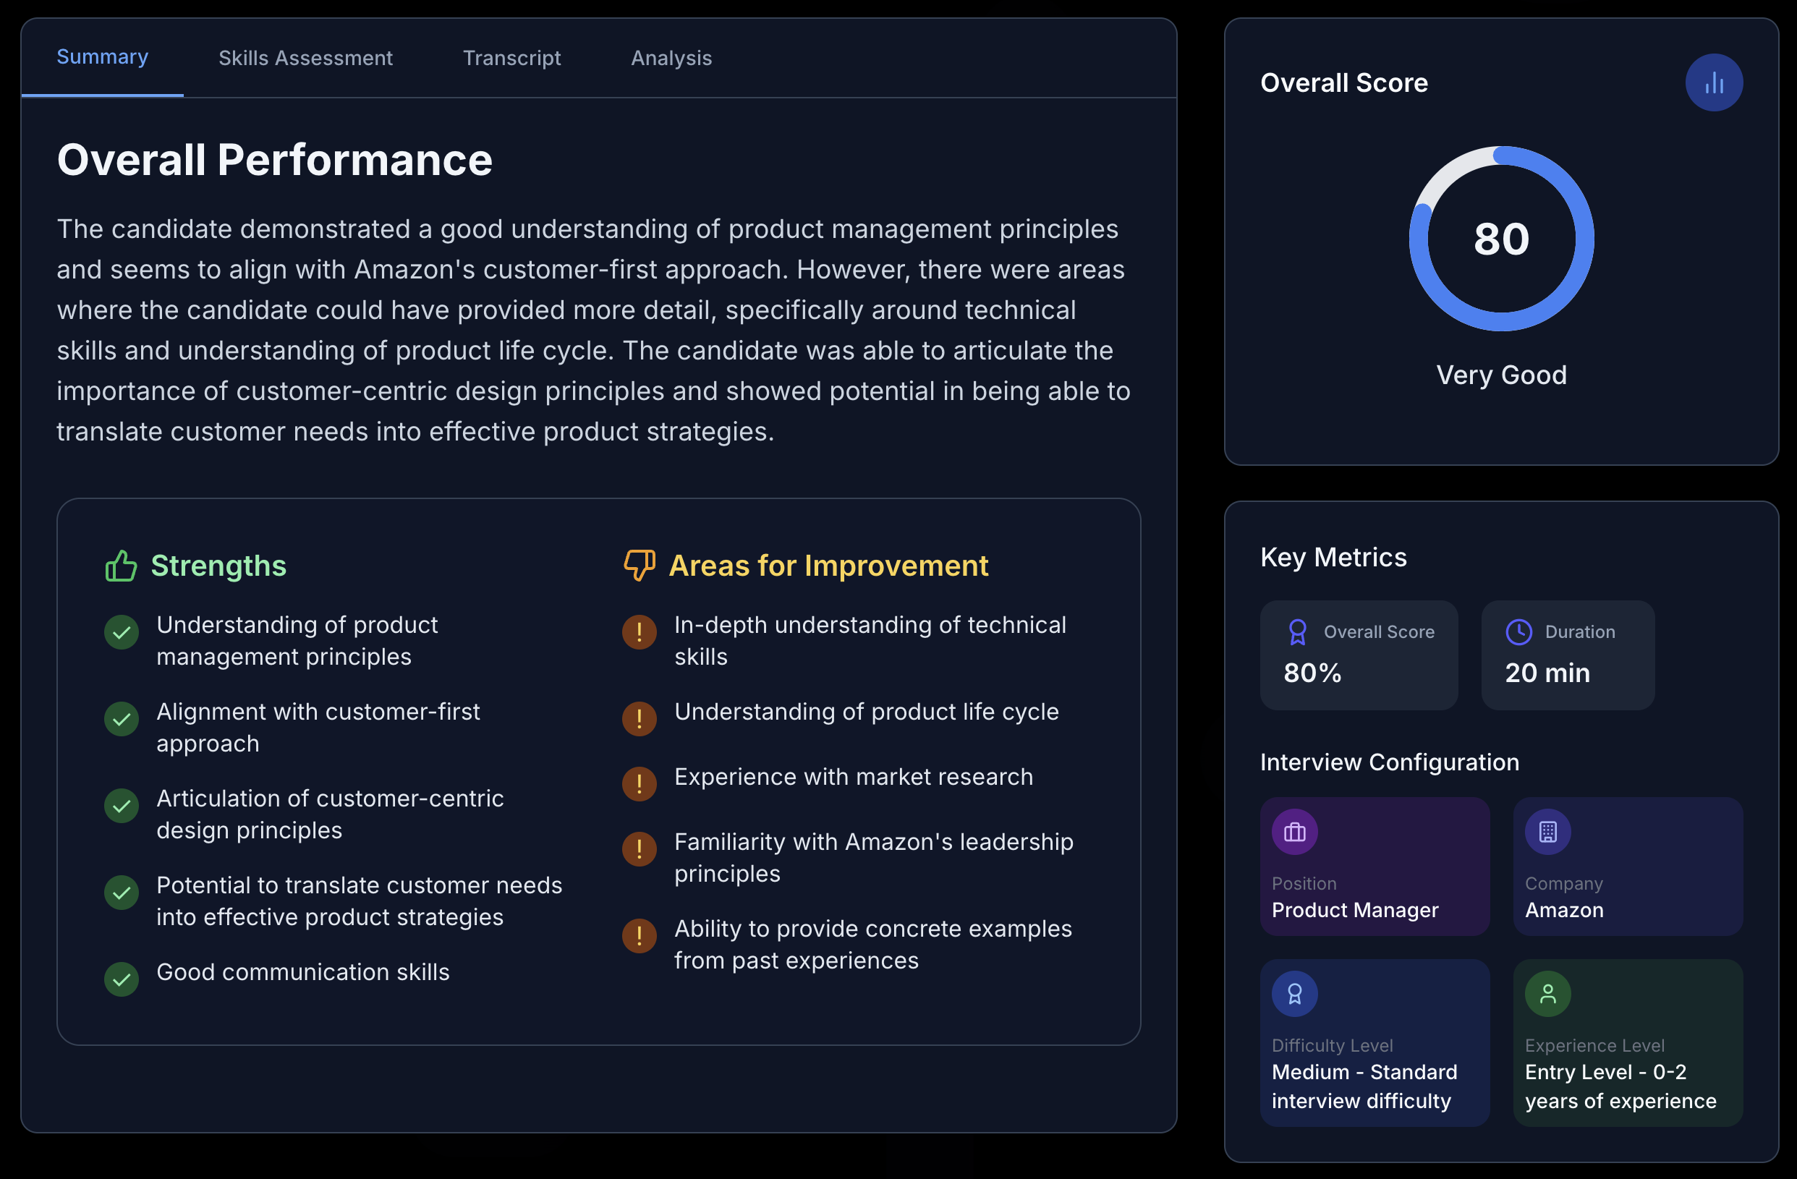Click the briefcase icon above Position

(x=1294, y=832)
